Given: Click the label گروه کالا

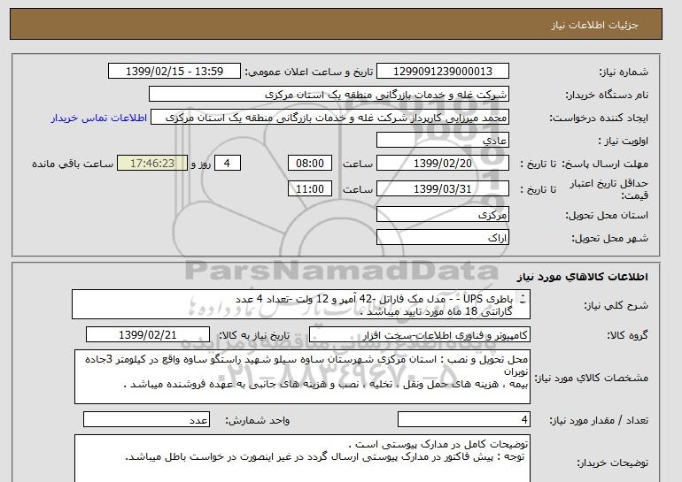Looking at the screenshot, I should tap(628, 335).
